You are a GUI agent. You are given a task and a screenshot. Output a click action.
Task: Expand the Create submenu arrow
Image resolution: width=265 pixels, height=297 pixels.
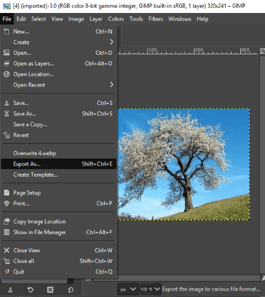pyautogui.click(x=111, y=42)
